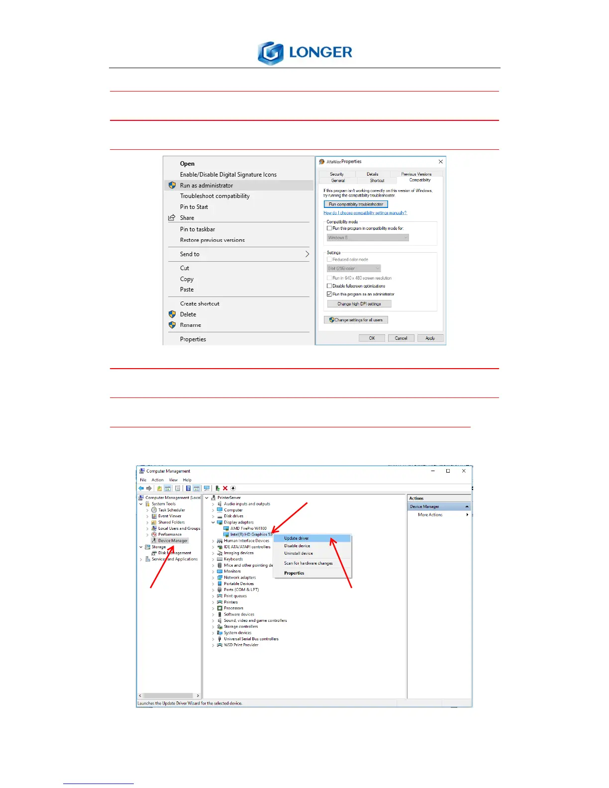Expand the Ports (COM & LPT) node
The image size is (609, 788).
(x=213, y=590)
